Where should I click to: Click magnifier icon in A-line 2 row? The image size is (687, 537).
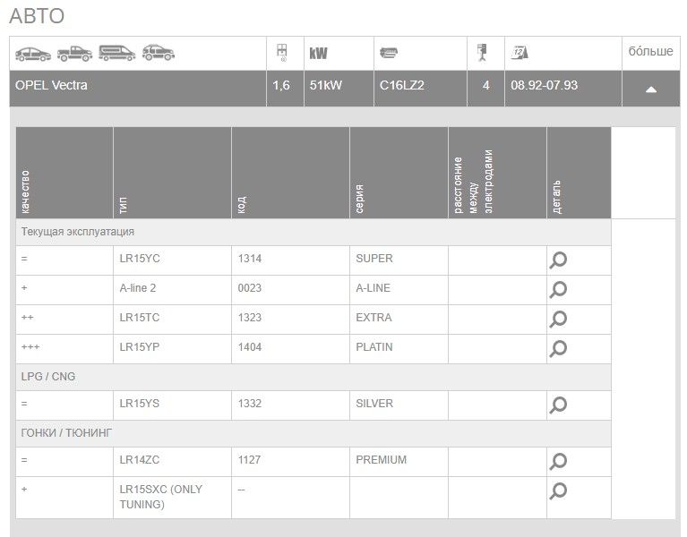pyautogui.click(x=558, y=290)
